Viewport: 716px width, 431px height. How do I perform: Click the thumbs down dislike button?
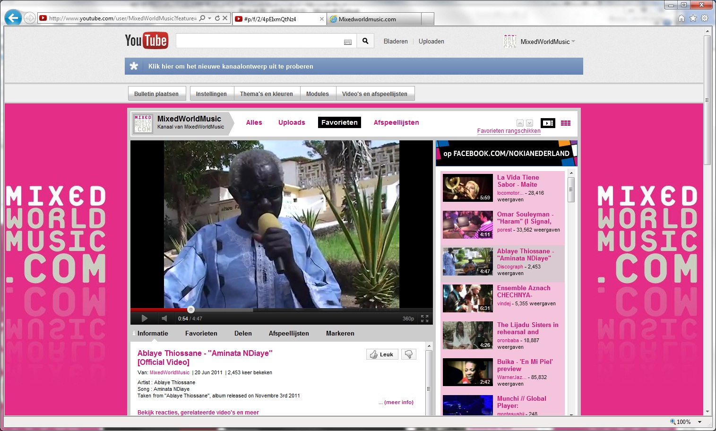(409, 354)
